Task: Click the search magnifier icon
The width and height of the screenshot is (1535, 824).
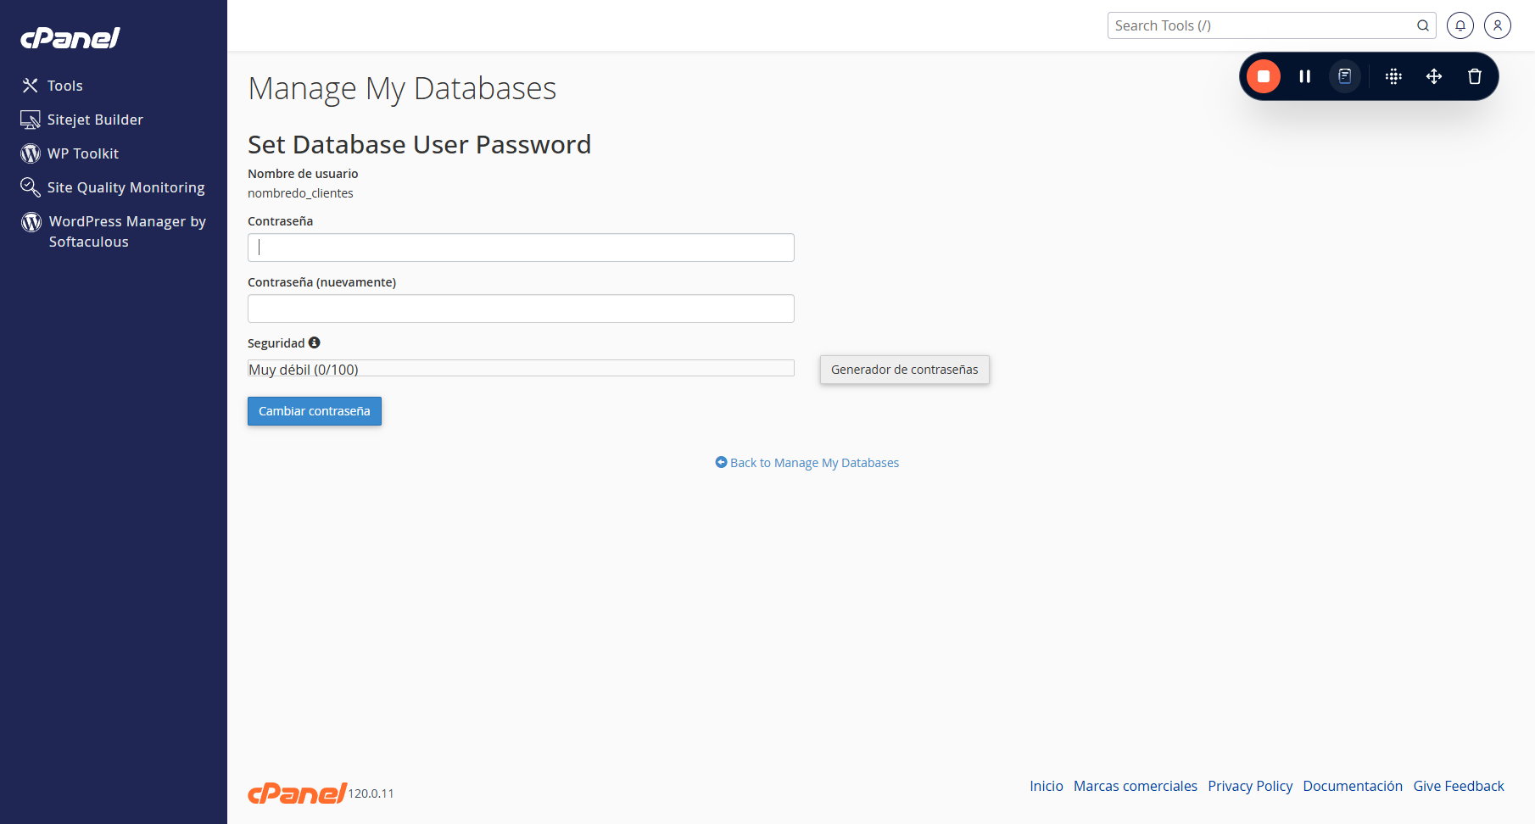Action: [x=1423, y=25]
